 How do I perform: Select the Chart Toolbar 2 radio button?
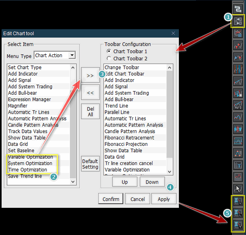(109, 58)
